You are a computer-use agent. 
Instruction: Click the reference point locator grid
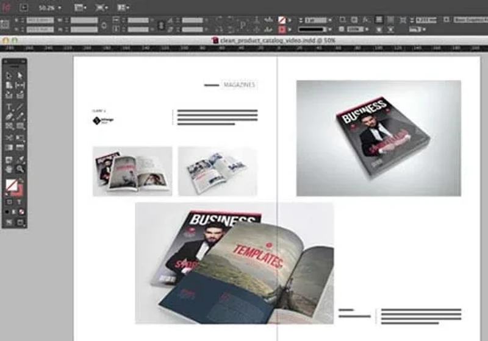tap(4, 24)
